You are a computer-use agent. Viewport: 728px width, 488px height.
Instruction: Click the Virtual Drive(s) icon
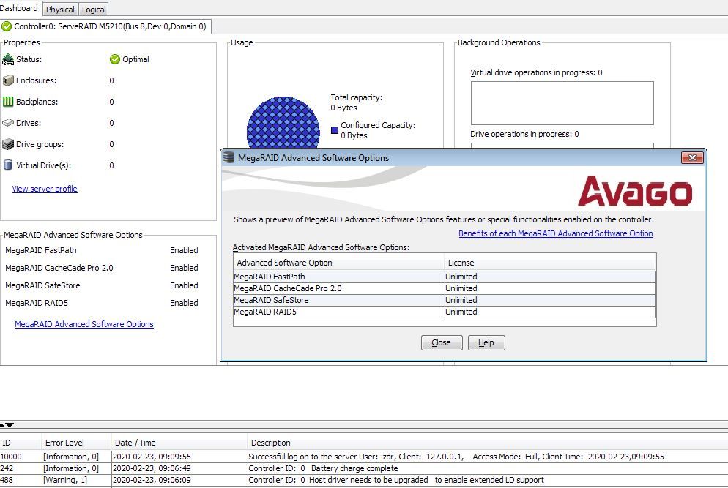8,165
